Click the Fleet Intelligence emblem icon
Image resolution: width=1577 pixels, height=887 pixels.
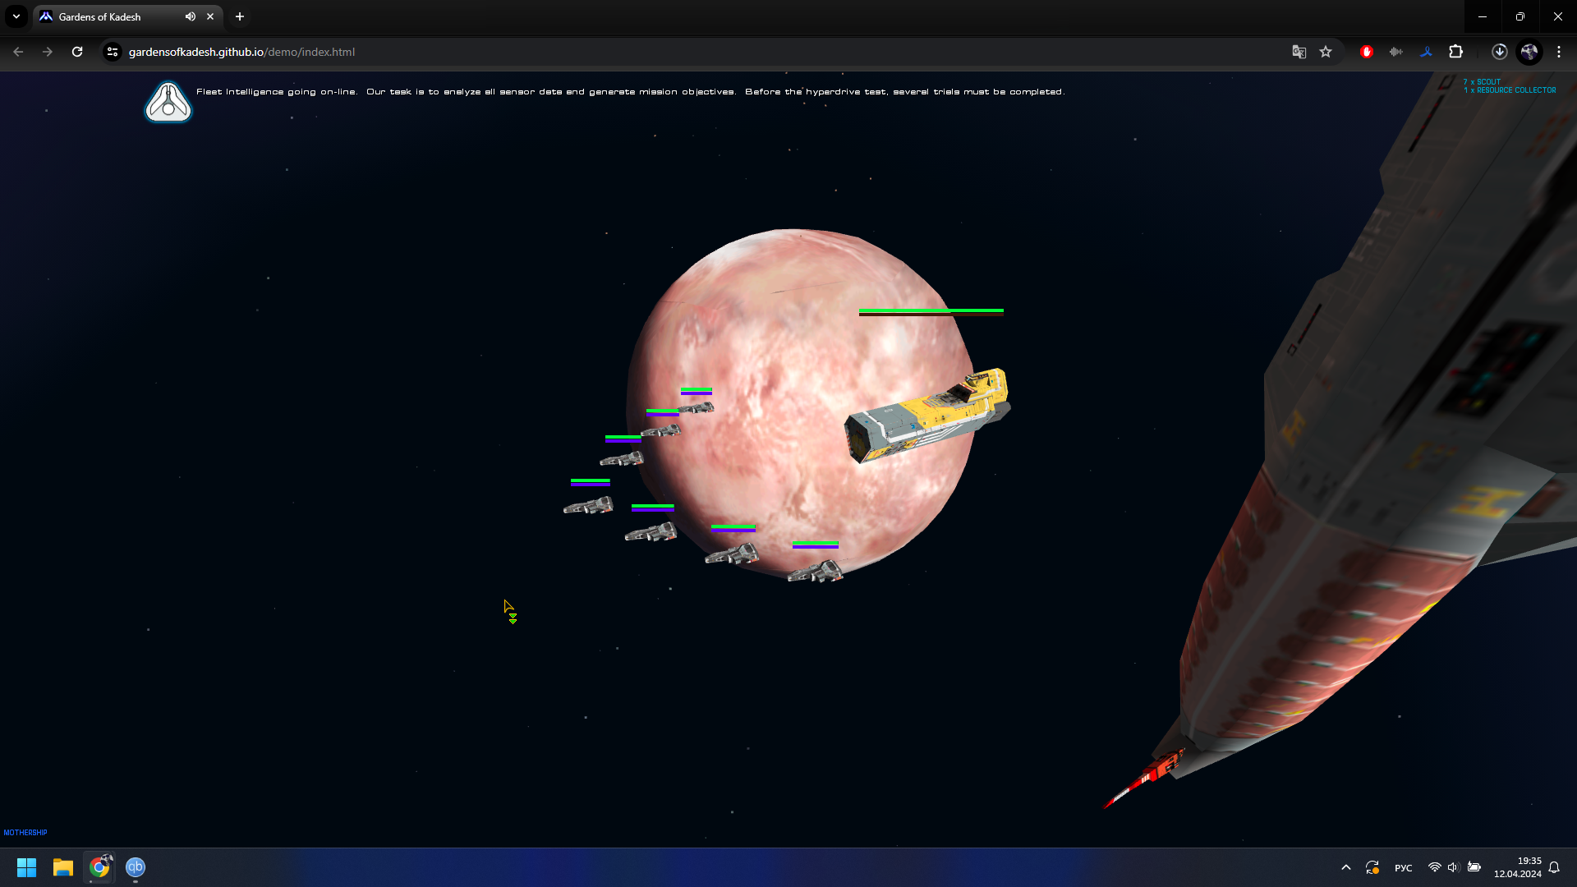(168, 102)
